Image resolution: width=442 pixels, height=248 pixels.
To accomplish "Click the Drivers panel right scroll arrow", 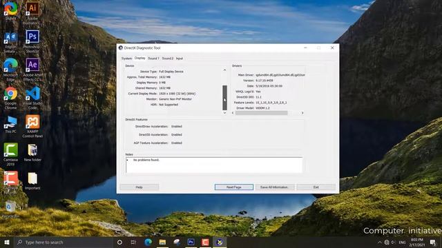I will click(302, 113).
